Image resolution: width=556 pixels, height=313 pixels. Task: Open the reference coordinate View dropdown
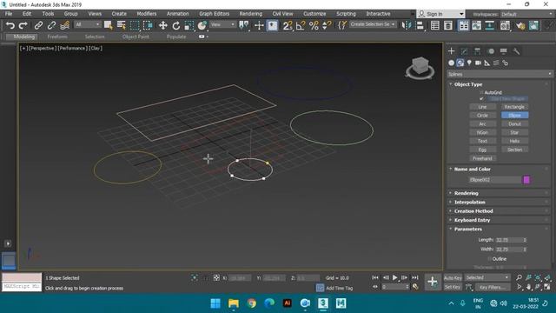tap(222, 24)
